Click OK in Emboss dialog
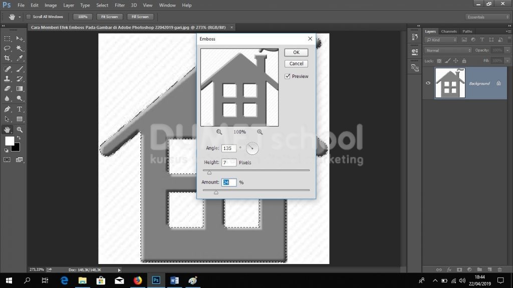 pos(296,52)
